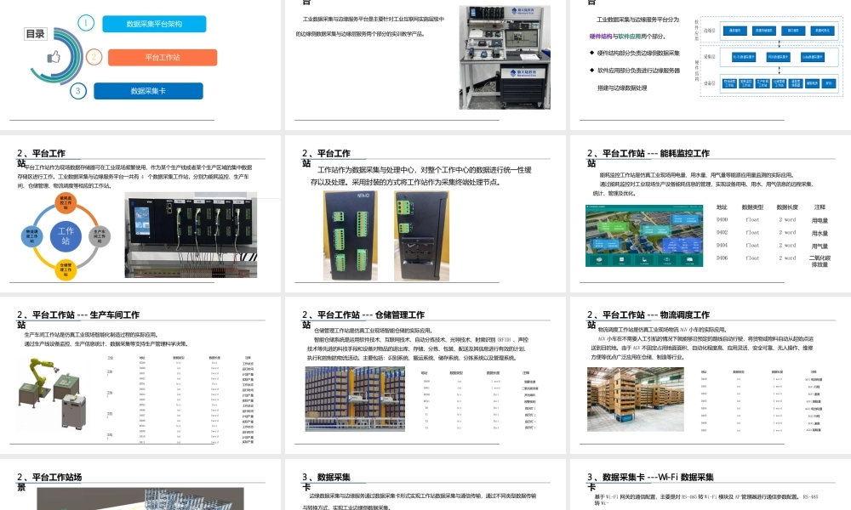Open the slide with the platform workbench photo

[505, 58]
